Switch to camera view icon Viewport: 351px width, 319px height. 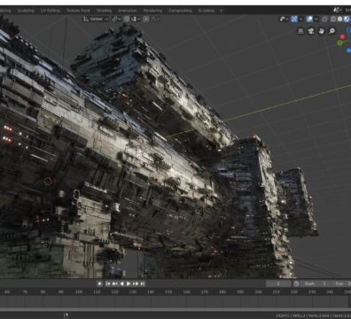tap(311, 31)
